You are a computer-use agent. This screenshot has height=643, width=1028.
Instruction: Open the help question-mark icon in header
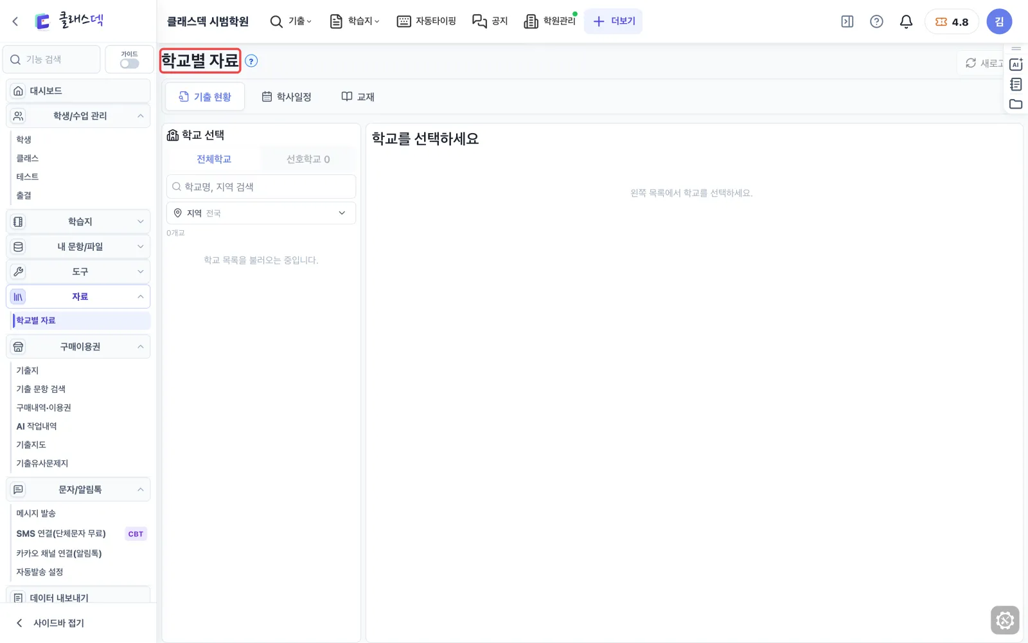tap(876, 21)
